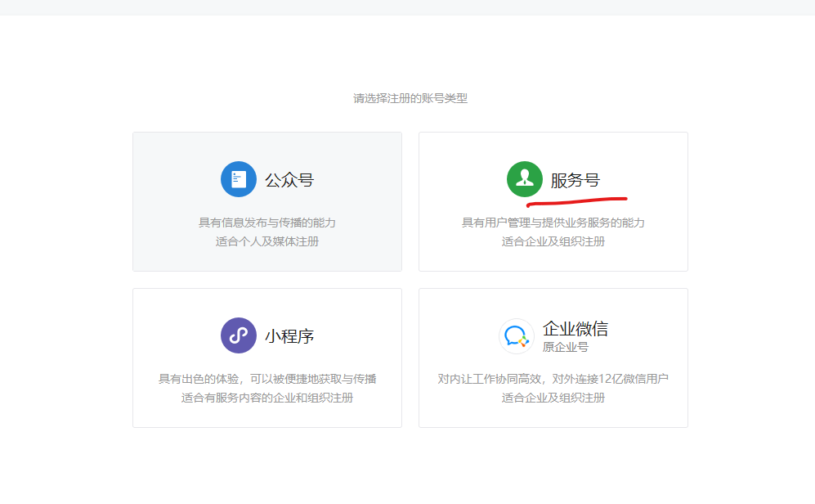Screen dimensions: 815x504
Task: Select the 小程序 account type title
Action: click(289, 336)
